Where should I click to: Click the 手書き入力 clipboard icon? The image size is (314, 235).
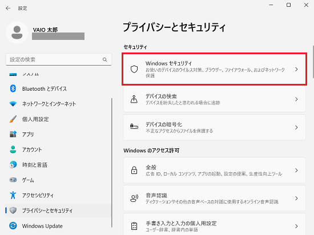(x=134, y=226)
